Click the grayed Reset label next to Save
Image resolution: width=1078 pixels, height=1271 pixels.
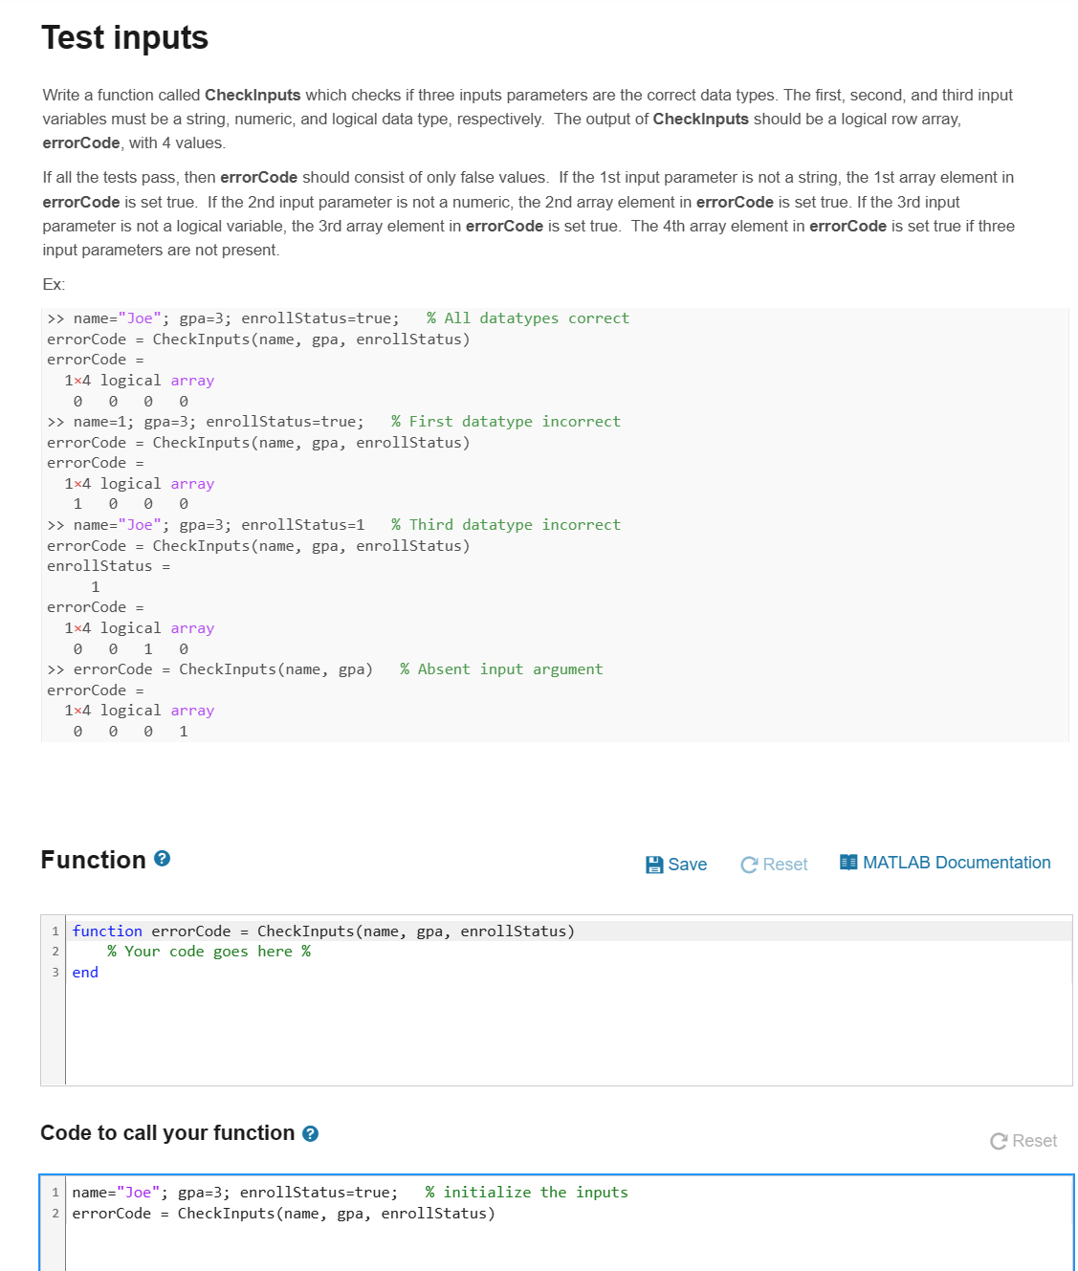pos(785,864)
